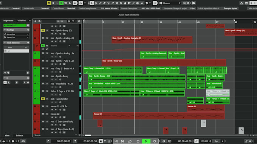Click the Go to previous marker transport button
Viewport: 257px width, 144px height.
tap(116, 141)
